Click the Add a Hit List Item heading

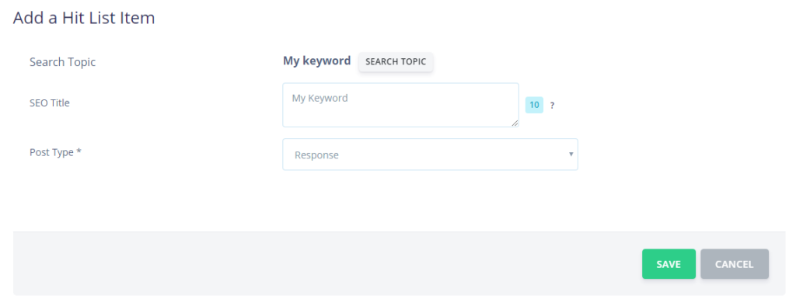click(x=84, y=18)
